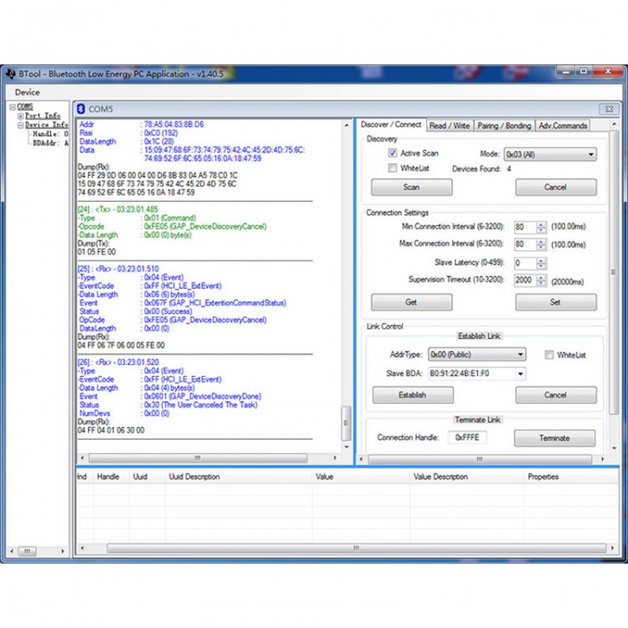Image resolution: width=628 pixels, height=628 pixels.
Task: Enable the WhiteList checkbox in Establish Link
Action: [549, 354]
